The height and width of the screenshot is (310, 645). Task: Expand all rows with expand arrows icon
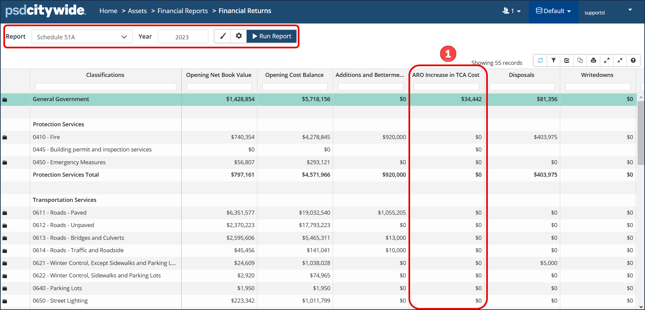(607, 60)
